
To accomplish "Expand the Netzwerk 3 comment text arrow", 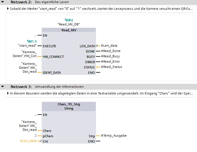I will tap(8, 93).
